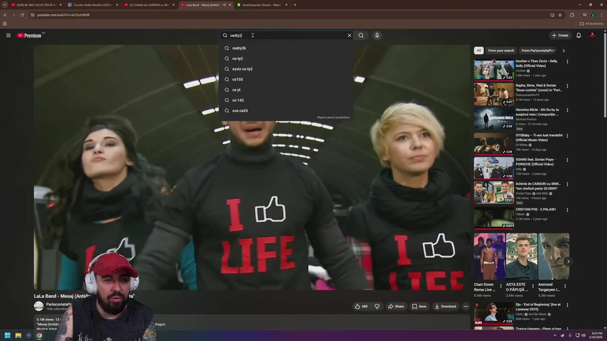Go back in browser history

5,15
